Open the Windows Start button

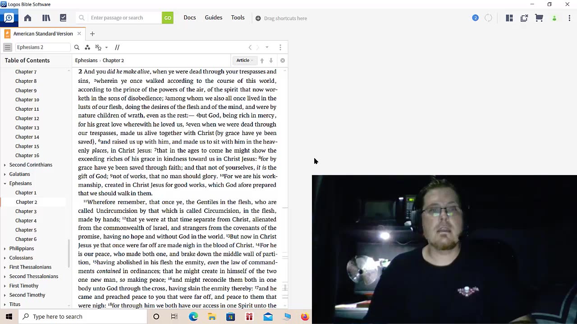tap(9, 316)
